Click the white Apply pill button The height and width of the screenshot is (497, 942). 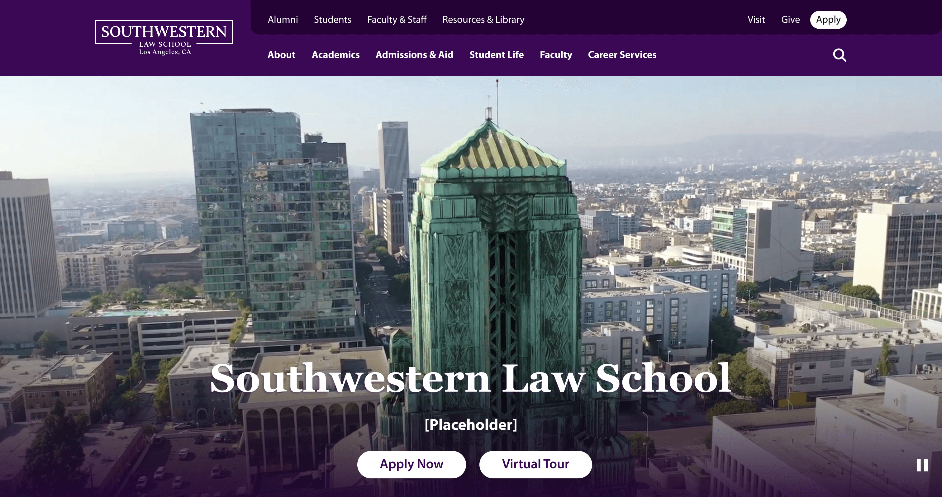[x=828, y=20]
